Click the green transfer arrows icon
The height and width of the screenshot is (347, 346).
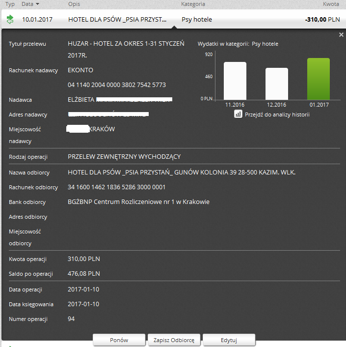point(10,20)
